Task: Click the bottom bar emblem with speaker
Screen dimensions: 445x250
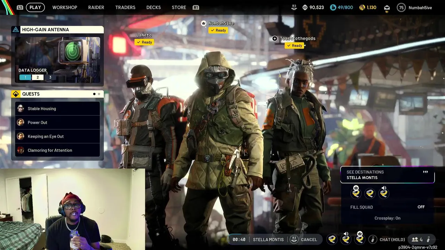Action: (x=346, y=238)
